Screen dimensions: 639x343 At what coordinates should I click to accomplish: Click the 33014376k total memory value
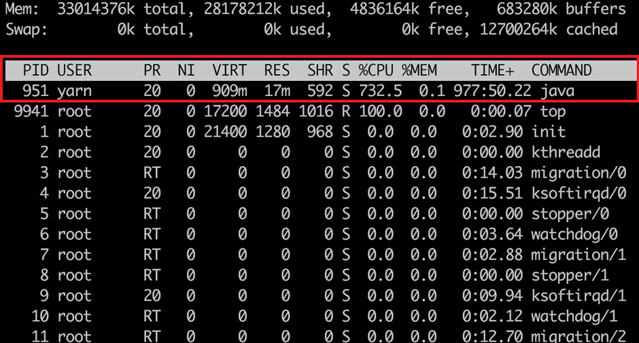(x=96, y=9)
